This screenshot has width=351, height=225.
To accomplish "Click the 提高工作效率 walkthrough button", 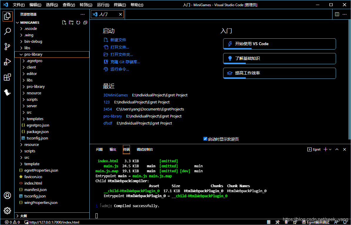I will coord(279,73).
